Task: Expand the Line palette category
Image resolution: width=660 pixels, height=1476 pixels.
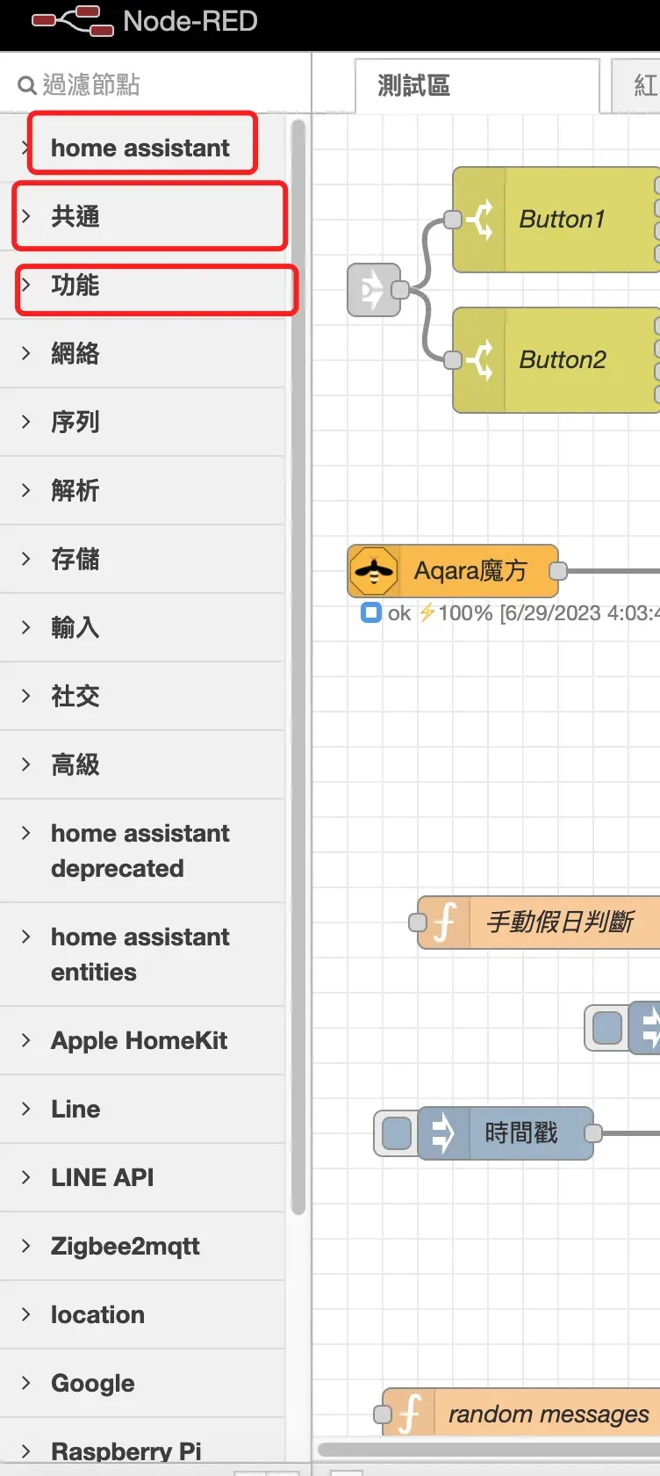Action: point(142,1109)
